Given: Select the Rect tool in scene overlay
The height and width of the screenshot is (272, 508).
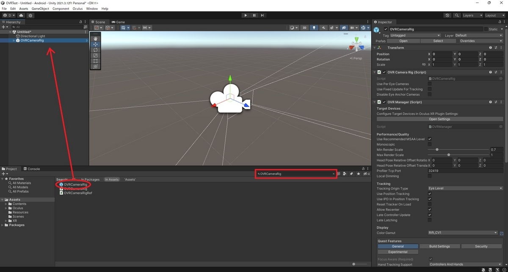Looking at the screenshot, I should (95, 61).
